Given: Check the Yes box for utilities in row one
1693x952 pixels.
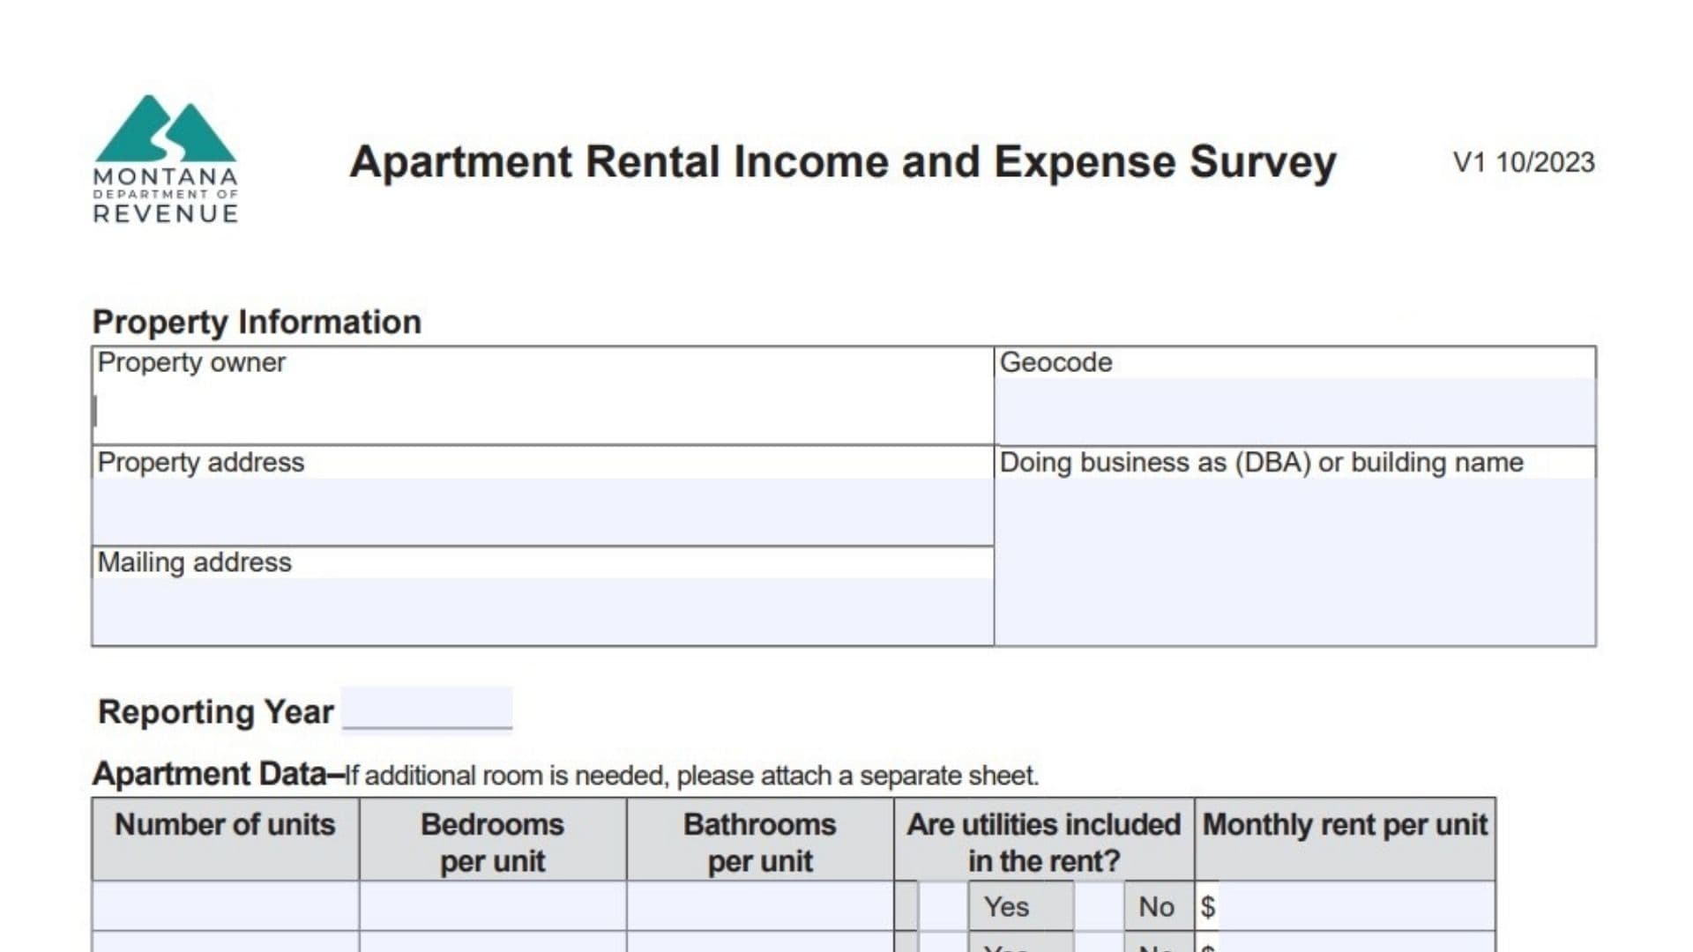Looking at the screenshot, I should (x=1020, y=906).
